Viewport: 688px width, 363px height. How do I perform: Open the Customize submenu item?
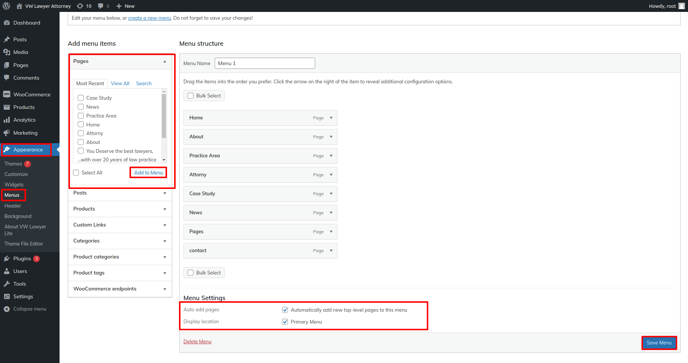coord(16,174)
